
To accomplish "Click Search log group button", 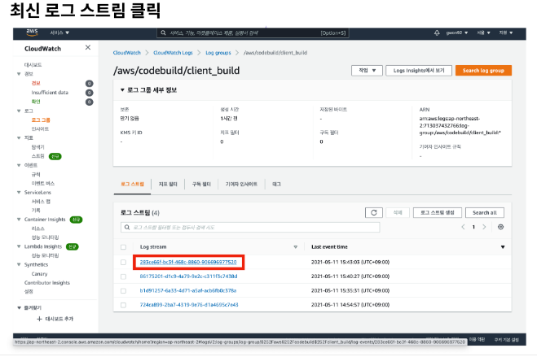I will click(483, 71).
